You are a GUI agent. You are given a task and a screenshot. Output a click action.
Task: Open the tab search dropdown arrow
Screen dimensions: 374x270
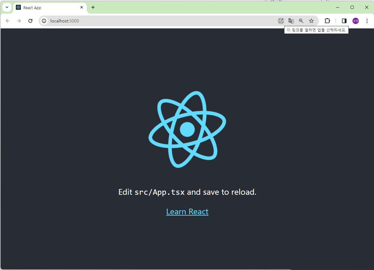point(7,7)
